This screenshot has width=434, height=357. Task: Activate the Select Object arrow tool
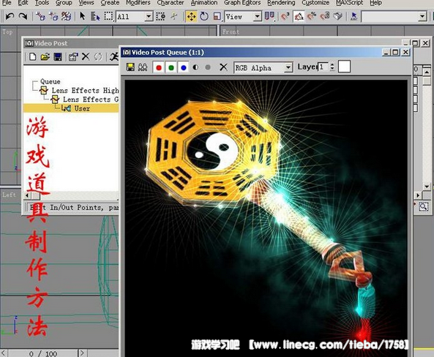tap(82, 16)
